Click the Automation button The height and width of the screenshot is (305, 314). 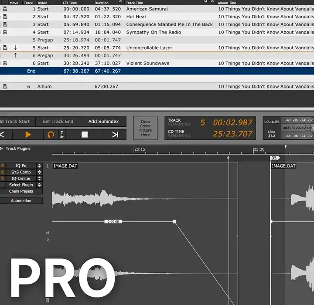click(21, 201)
